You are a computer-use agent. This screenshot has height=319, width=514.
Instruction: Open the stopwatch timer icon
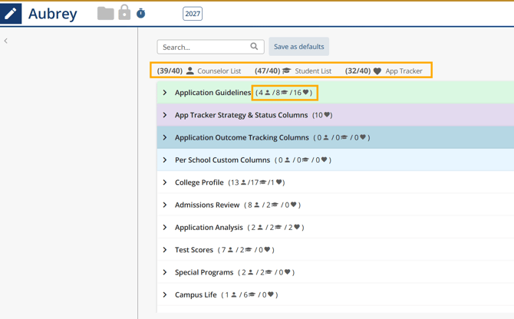click(x=141, y=14)
